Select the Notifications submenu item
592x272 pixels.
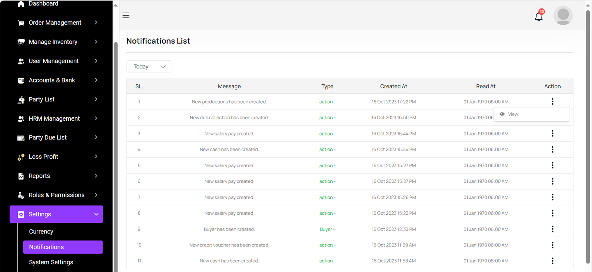tap(47, 247)
